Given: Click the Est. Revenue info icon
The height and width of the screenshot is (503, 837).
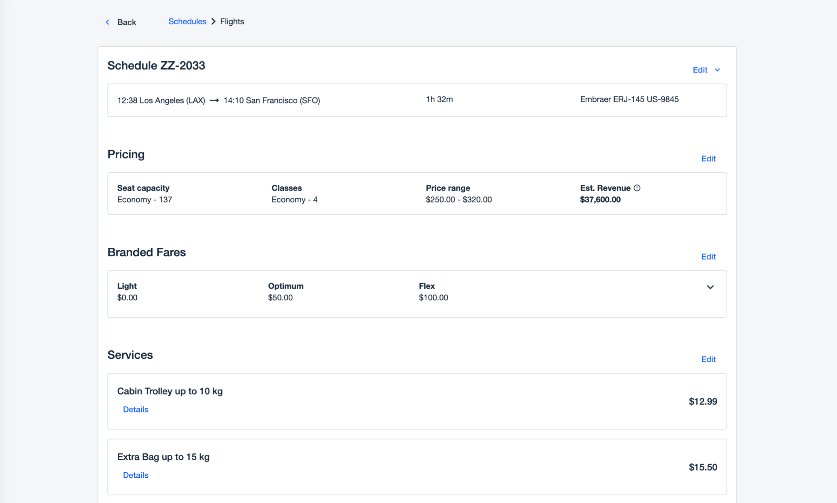Looking at the screenshot, I should tap(637, 188).
